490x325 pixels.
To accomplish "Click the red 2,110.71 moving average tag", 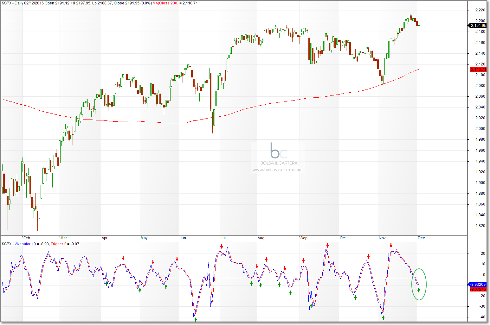I will [x=478, y=69].
